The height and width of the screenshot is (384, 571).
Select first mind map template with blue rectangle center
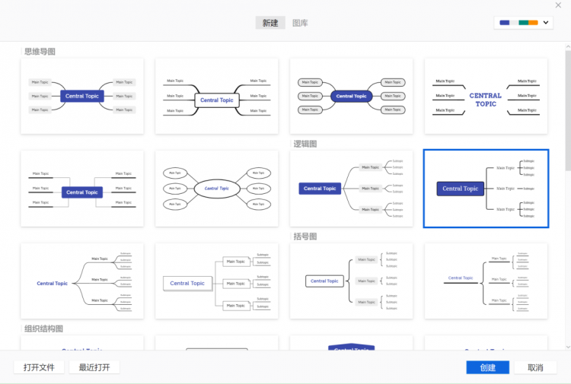(82, 96)
